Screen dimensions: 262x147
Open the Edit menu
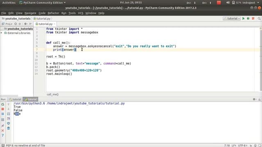[x=11, y=13]
